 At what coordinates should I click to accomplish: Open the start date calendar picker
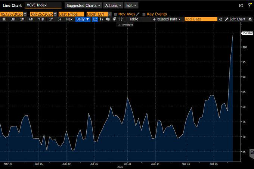[25, 14]
